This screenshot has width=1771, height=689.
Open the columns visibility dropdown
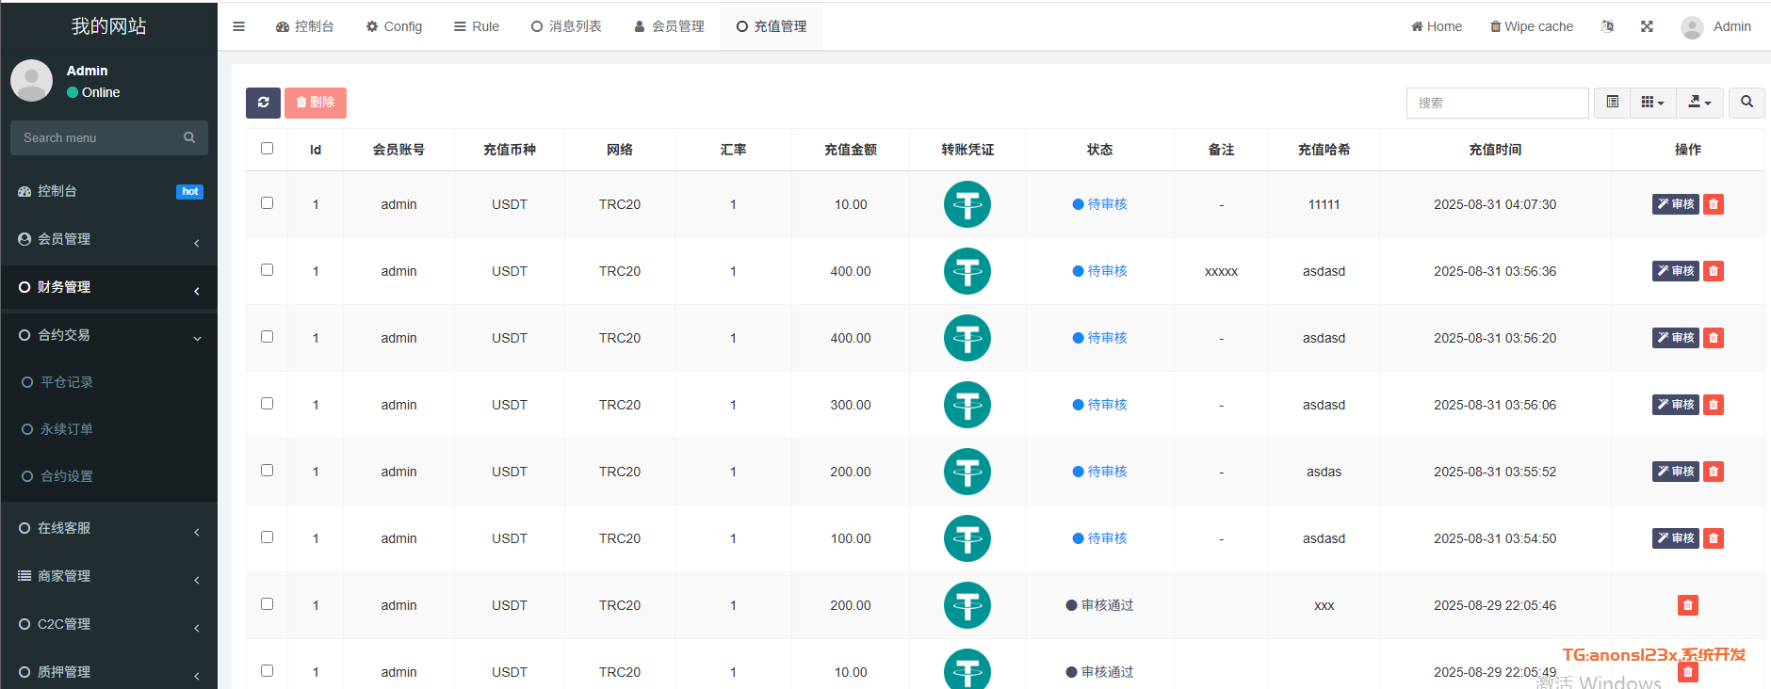click(1652, 103)
